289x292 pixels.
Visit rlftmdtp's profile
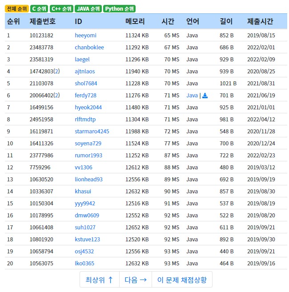click(x=85, y=120)
